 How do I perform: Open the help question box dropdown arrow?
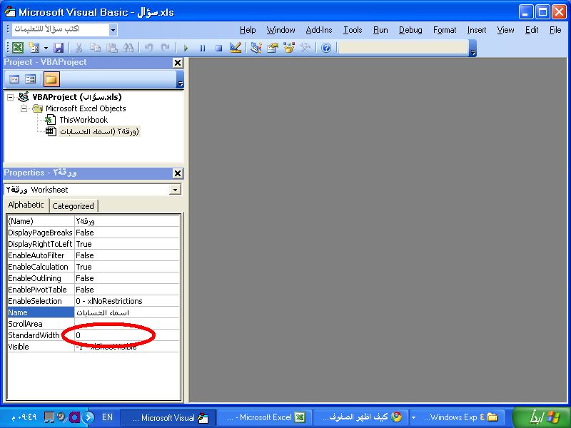click(x=113, y=30)
